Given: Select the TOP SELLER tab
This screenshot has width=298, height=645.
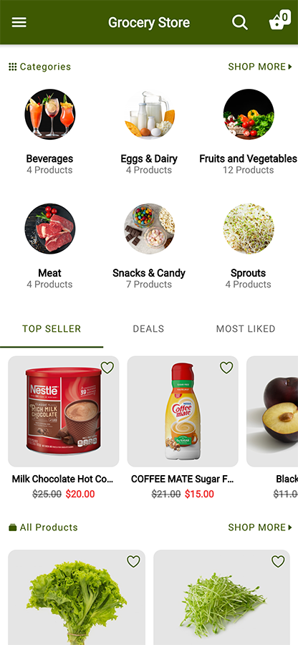Looking at the screenshot, I should tap(52, 329).
